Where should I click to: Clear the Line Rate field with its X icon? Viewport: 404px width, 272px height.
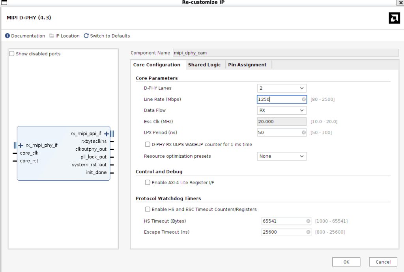tap(304, 99)
